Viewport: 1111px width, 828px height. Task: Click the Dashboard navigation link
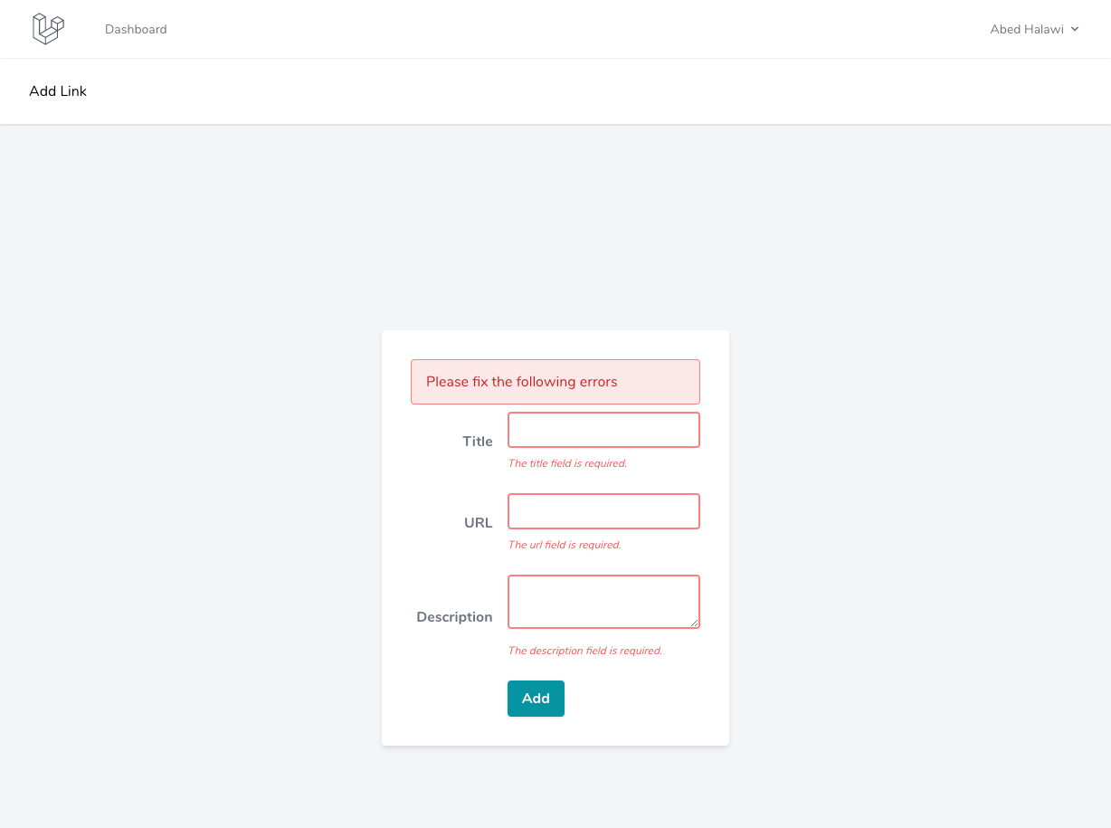136,29
